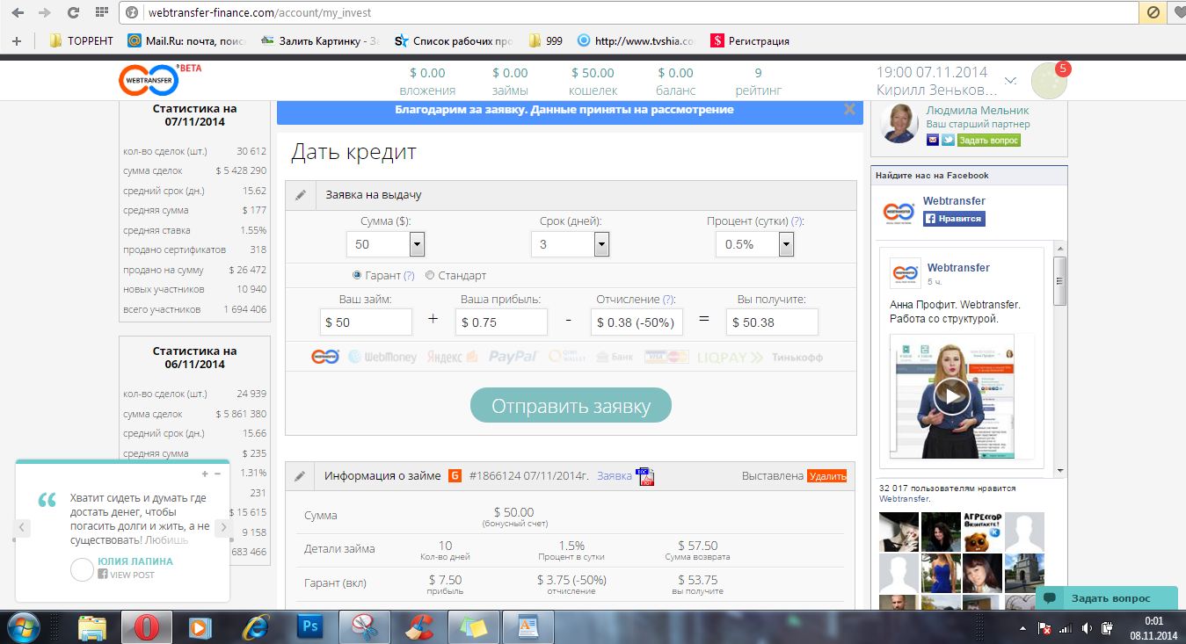Screen dimensions: 1186x644
Task: Add a new tab with the plus icon
Action: (16, 40)
